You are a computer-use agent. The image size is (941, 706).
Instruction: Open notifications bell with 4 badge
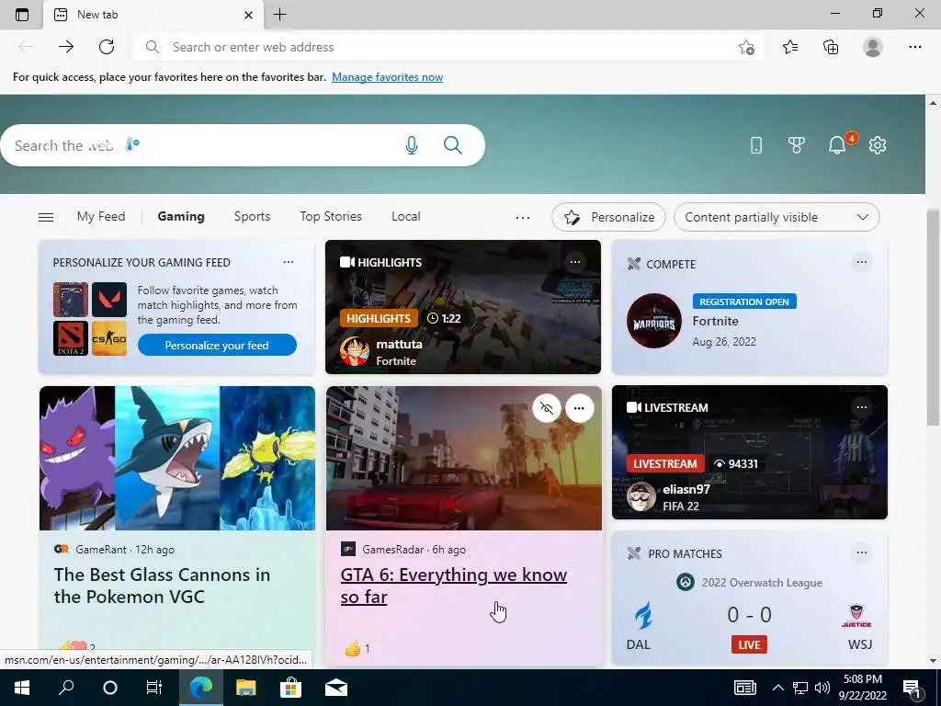pos(838,145)
